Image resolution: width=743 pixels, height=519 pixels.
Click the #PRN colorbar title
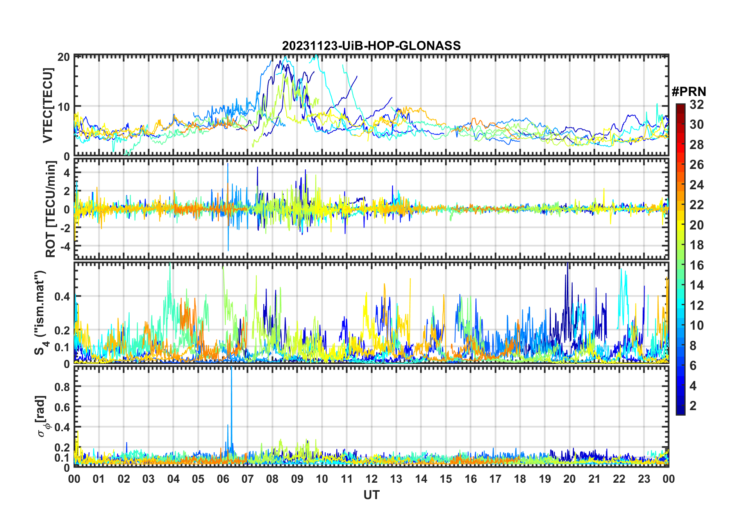tap(689, 92)
